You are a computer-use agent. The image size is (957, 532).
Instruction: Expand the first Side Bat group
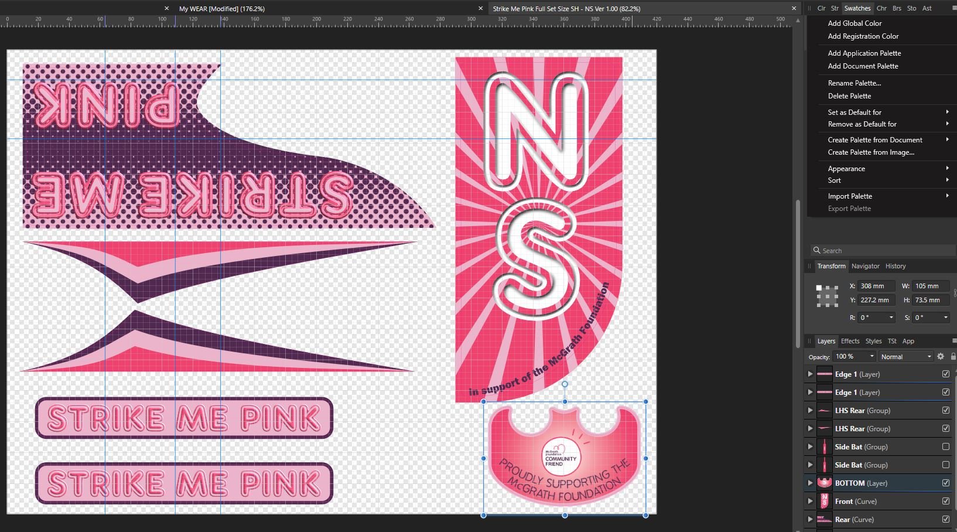pos(810,446)
